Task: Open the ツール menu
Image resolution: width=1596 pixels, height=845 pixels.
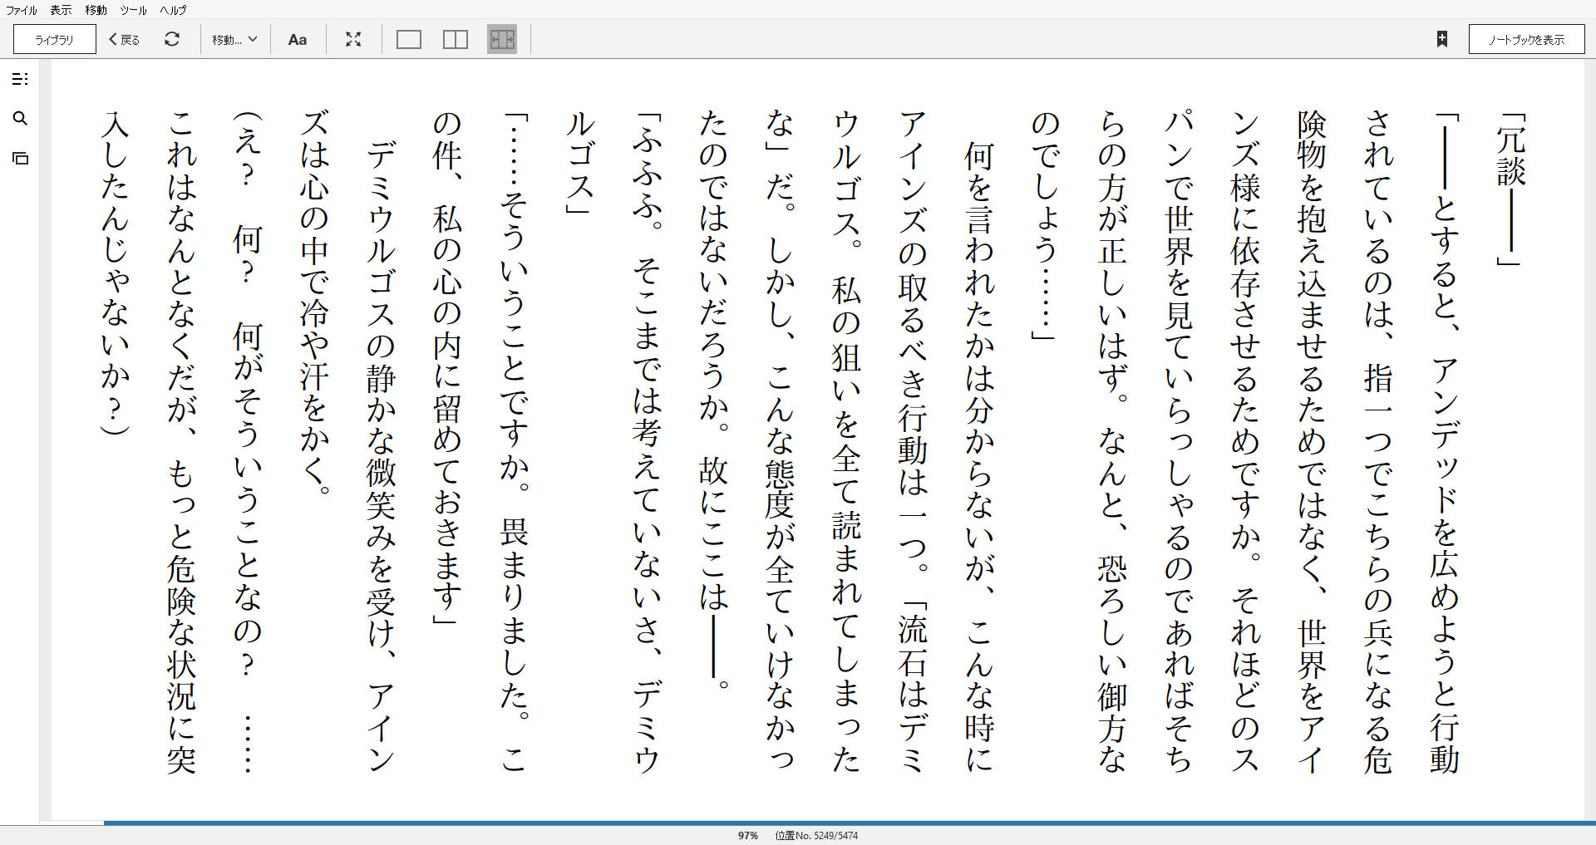Action: [x=133, y=10]
